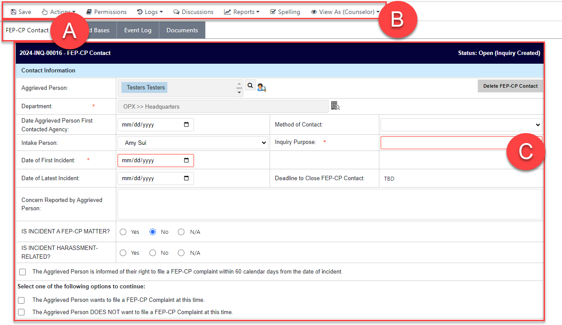Screen dimensions: 562x325
Task: Select N/A for Is Incident Harassment-Related
Action: 181,253
